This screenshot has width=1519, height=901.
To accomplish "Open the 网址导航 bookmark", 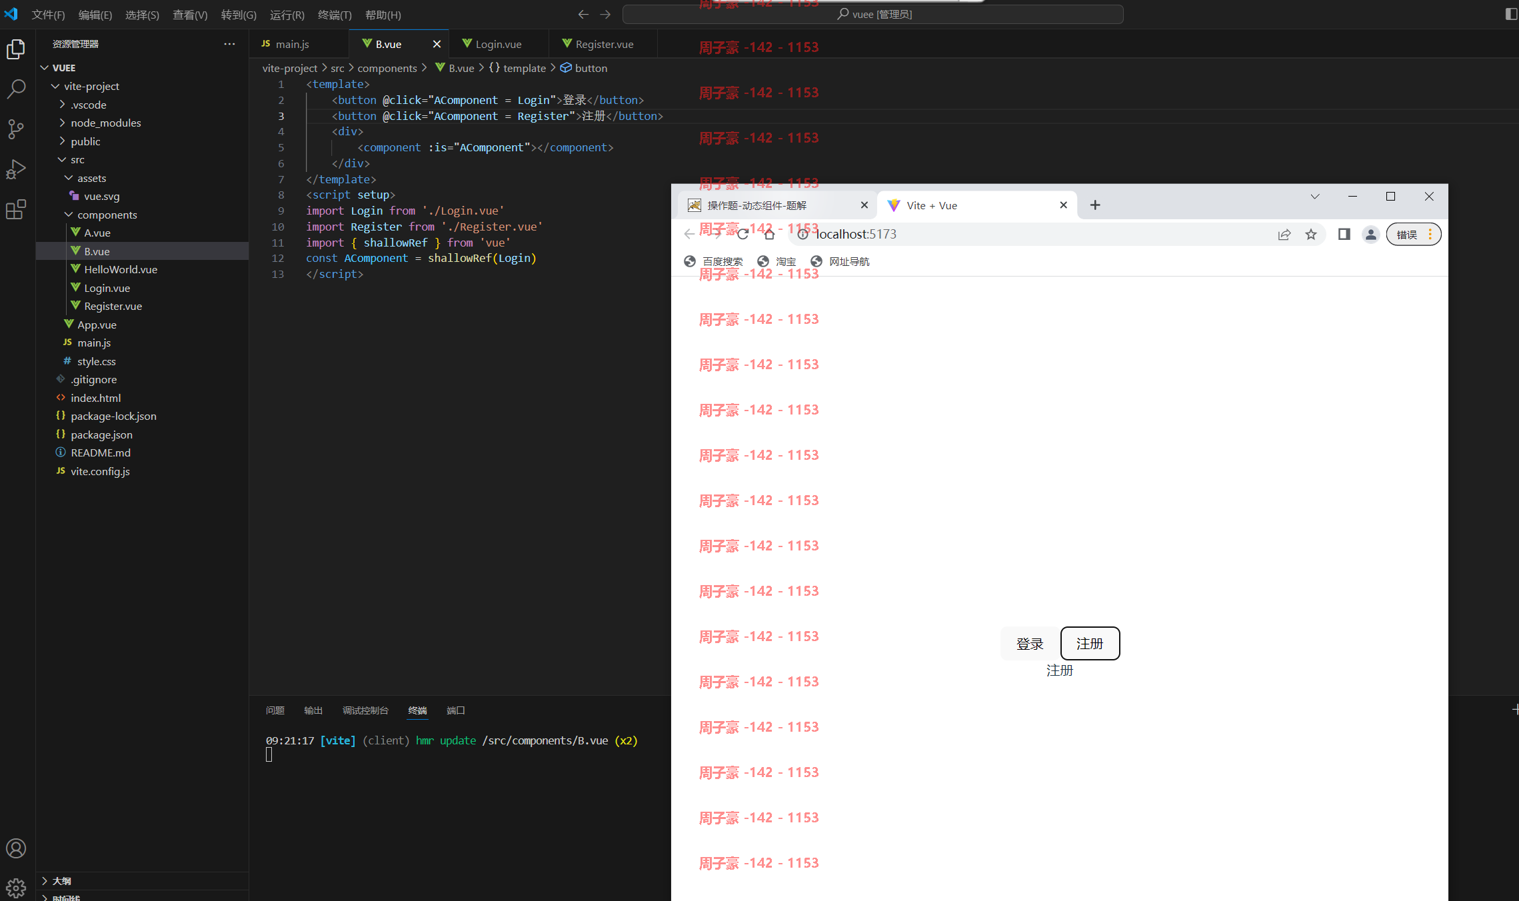I will (x=840, y=261).
